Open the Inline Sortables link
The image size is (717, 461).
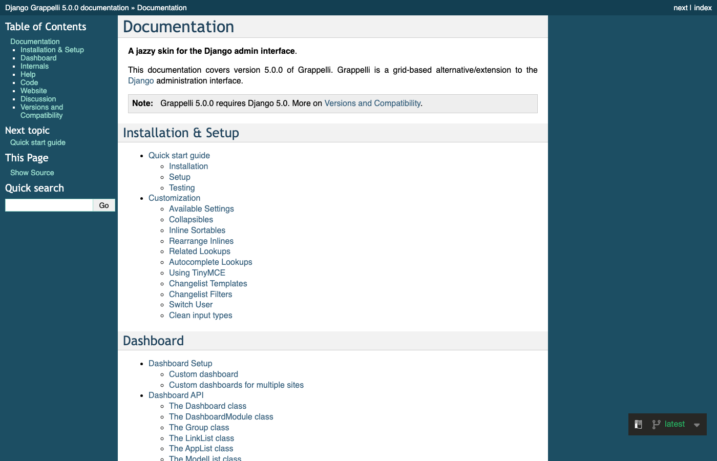tap(197, 230)
